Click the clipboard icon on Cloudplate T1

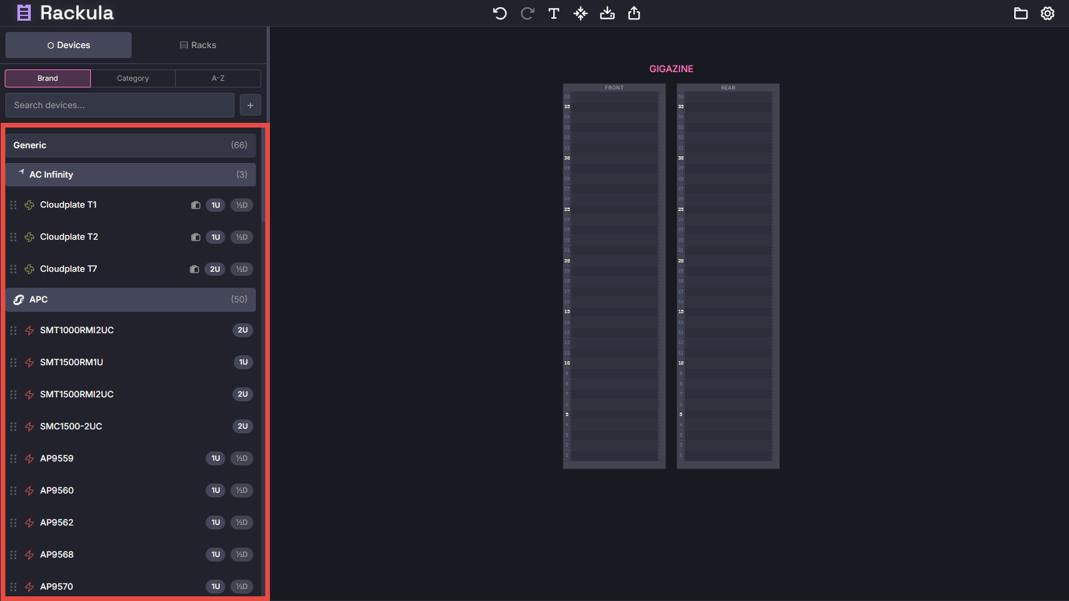tap(195, 205)
